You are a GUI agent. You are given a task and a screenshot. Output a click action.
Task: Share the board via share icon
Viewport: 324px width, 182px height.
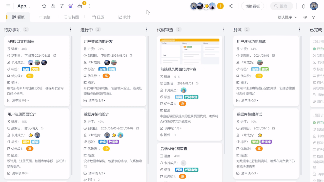click(x=231, y=6)
